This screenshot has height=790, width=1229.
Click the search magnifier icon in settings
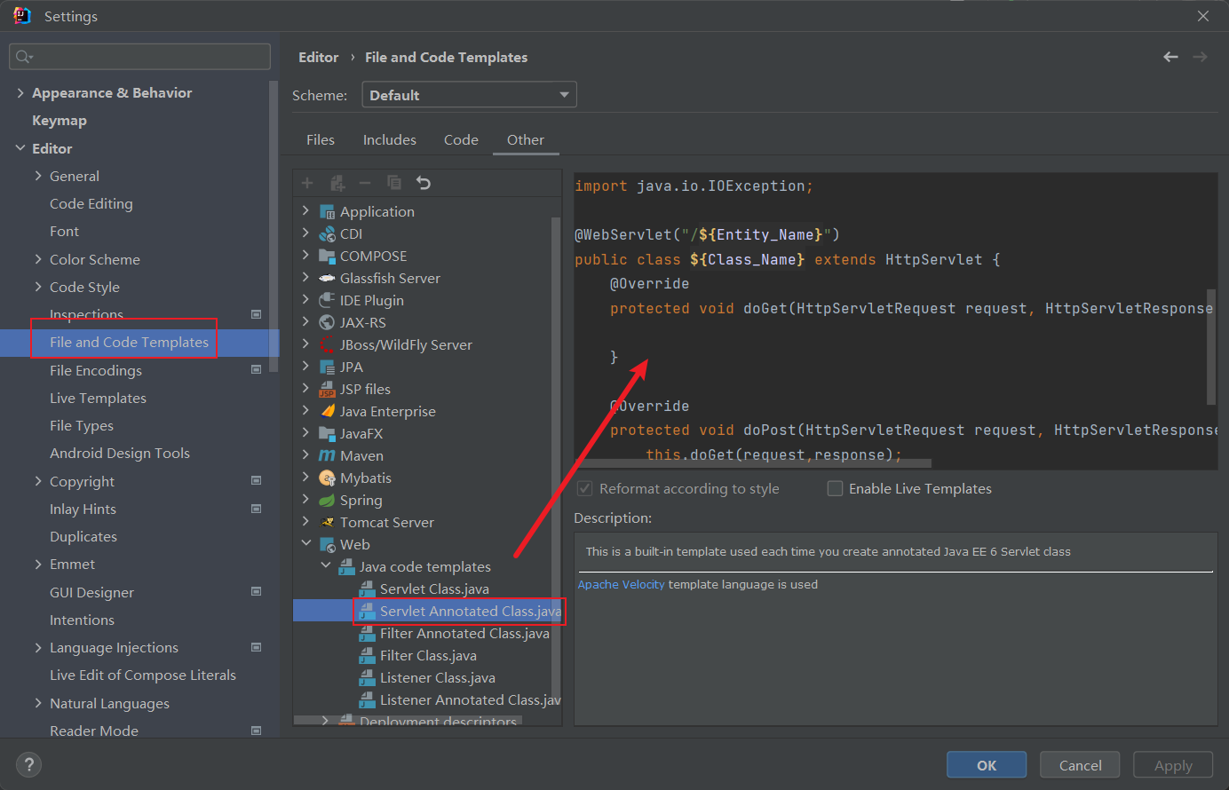pos(23,57)
